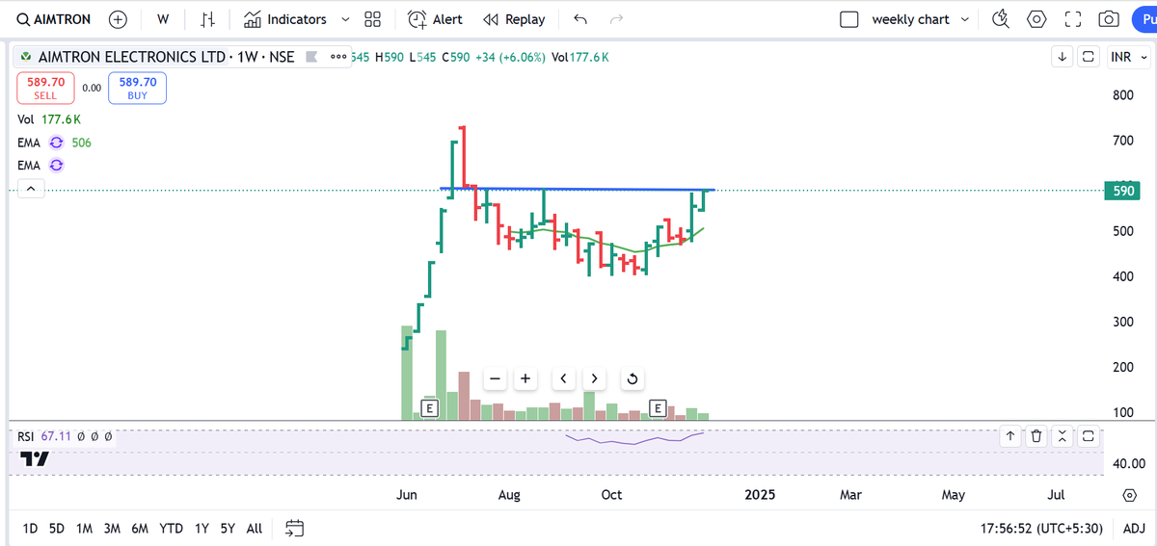Start bar Replay mode
Image resolution: width=1157 pixels, height=546 pixels.
click(514, 19)
